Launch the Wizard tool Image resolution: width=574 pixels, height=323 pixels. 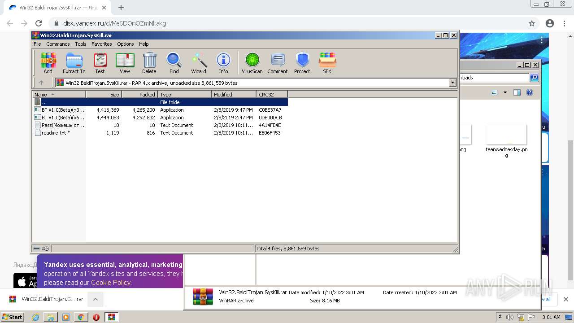coord(199,63)
